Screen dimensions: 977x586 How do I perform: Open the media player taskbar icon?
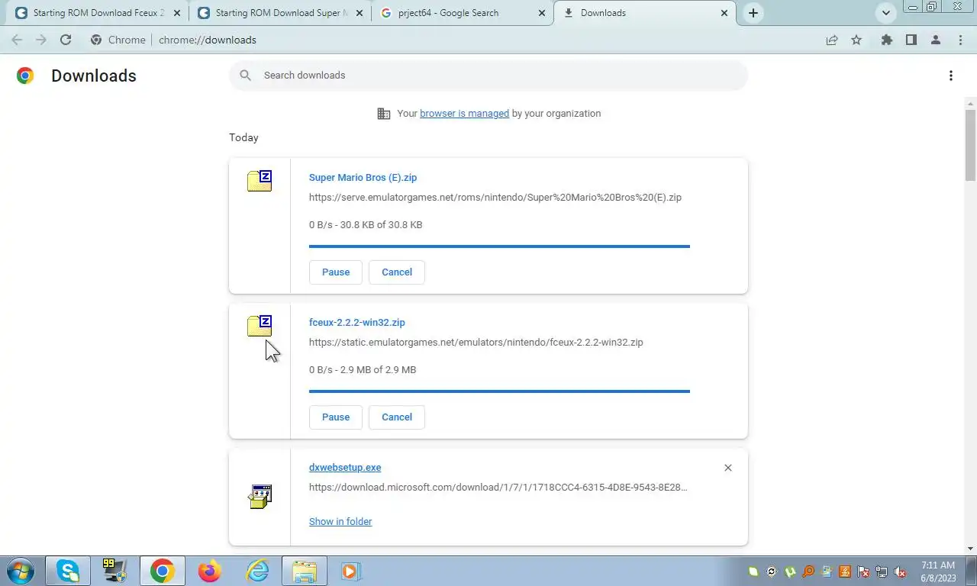tap(350, 571)
